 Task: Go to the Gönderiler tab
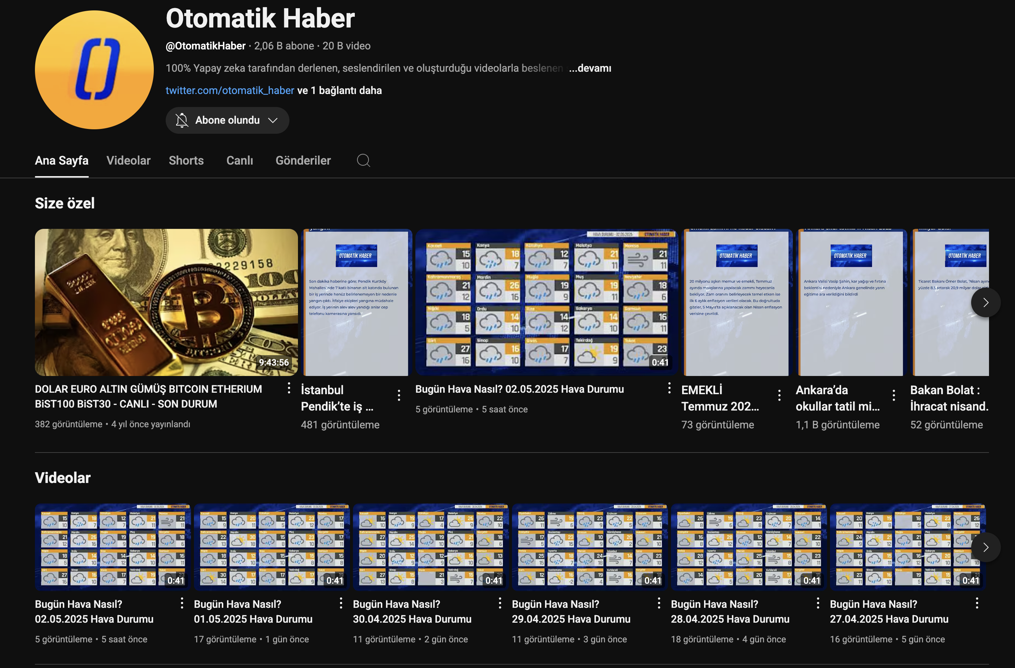303,160
